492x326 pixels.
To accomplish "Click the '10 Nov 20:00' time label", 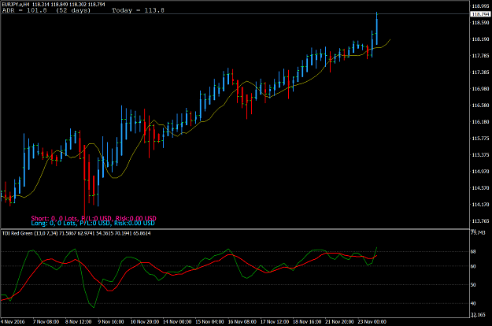I will point(145,322).
